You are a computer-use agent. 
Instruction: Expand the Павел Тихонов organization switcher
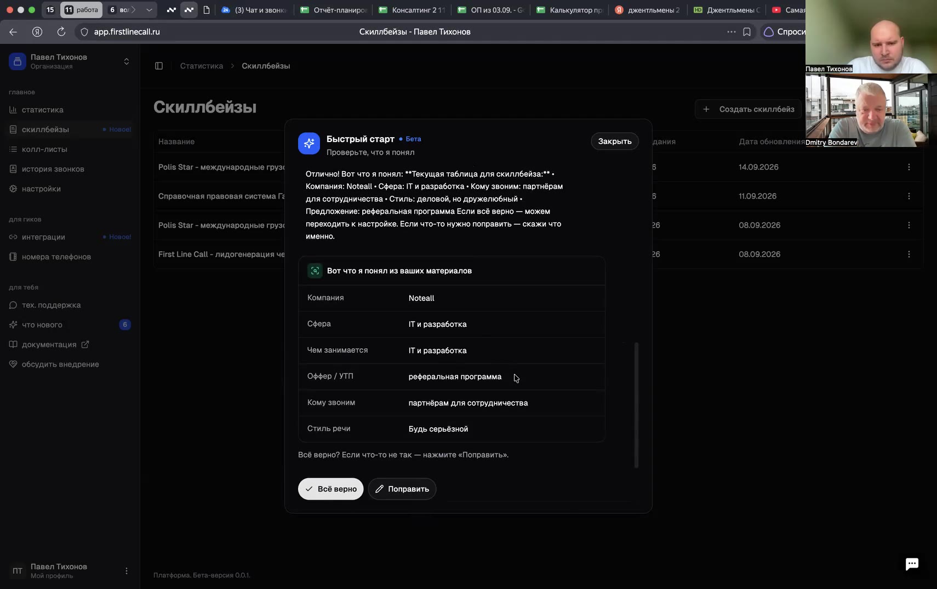coord(70,61)
